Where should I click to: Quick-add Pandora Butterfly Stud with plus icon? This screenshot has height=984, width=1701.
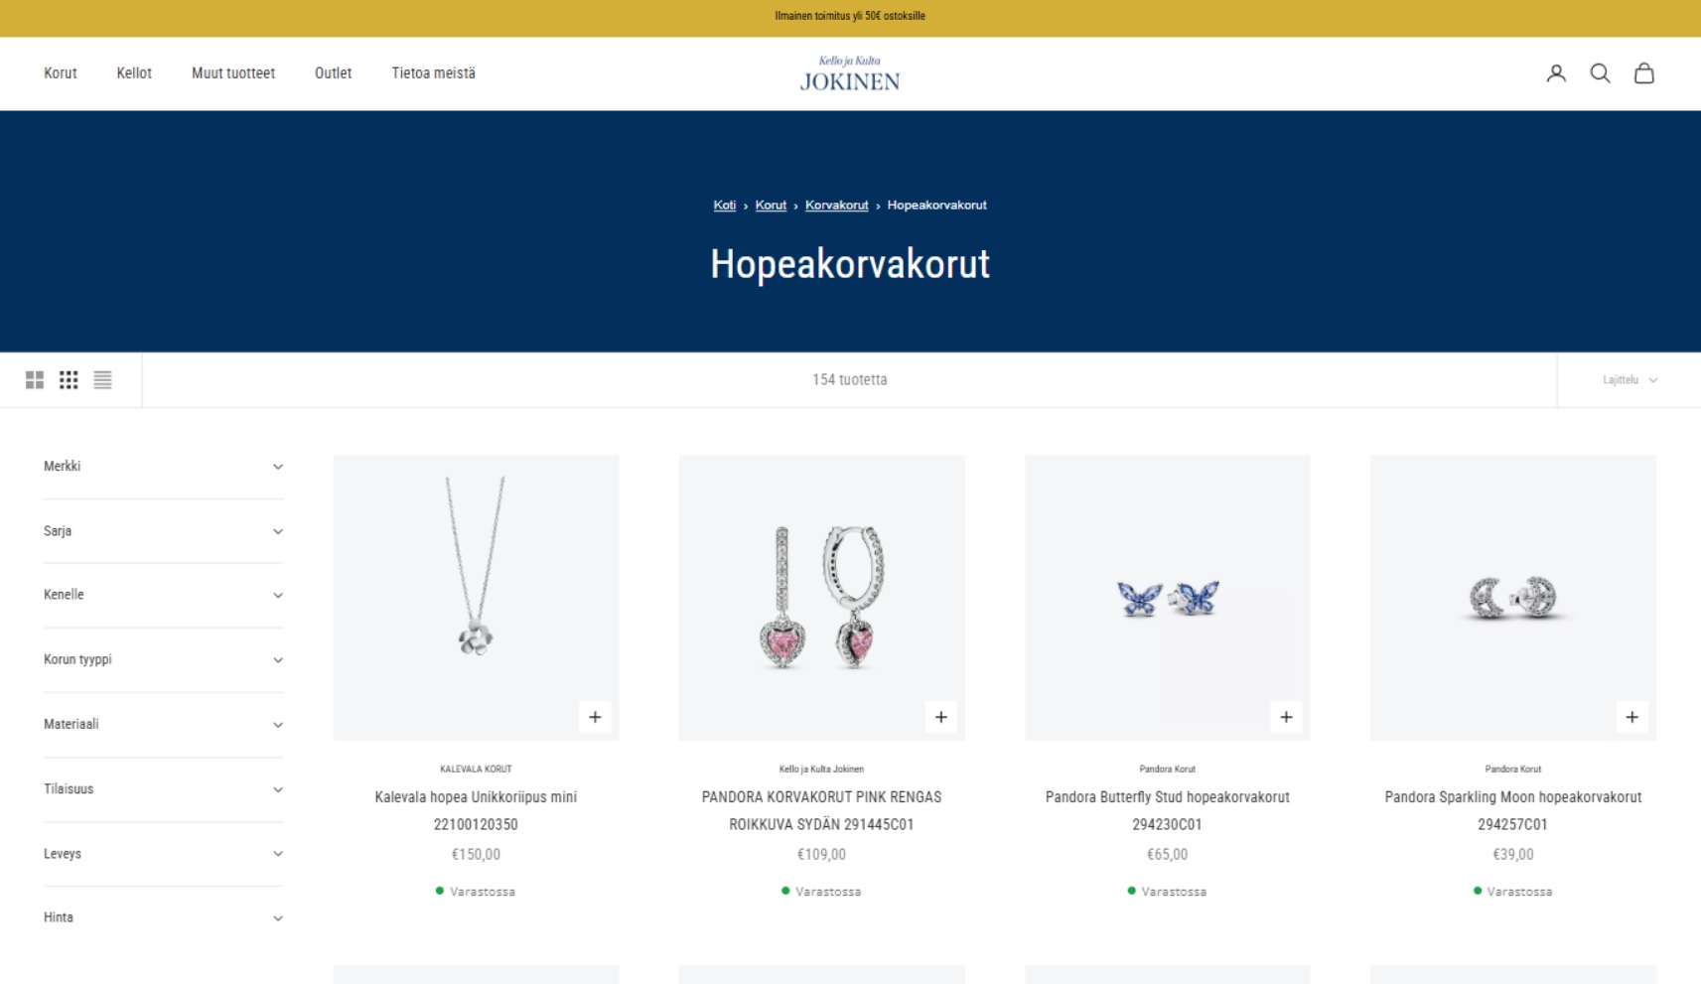1286,717
